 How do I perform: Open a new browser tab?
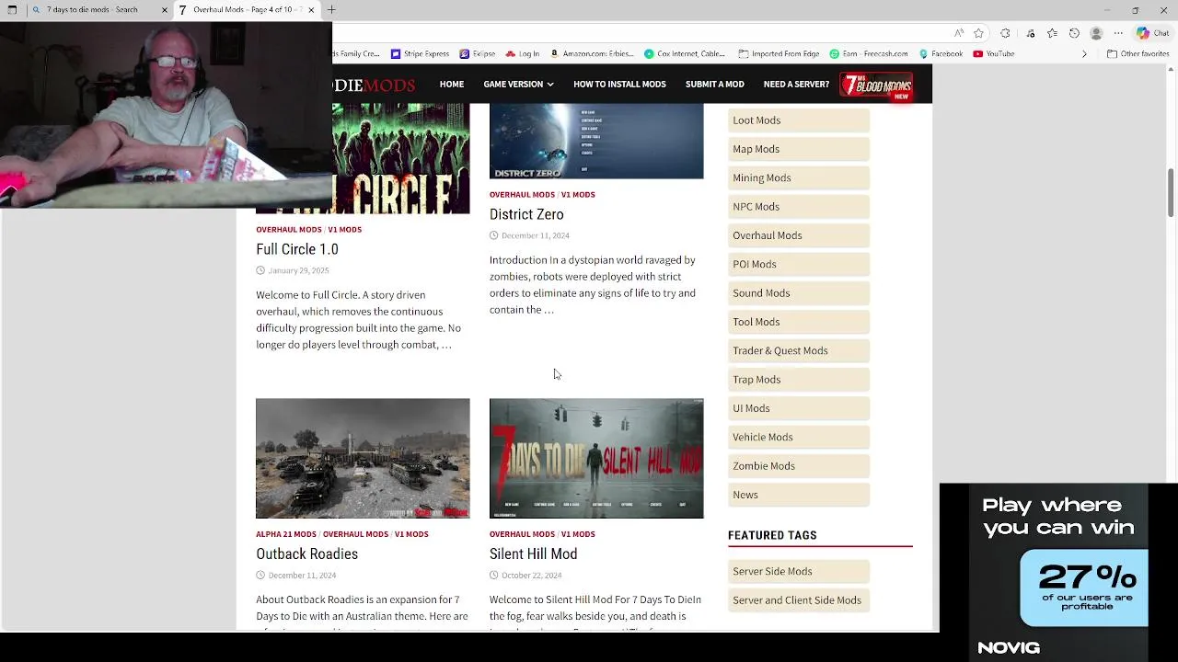click(331, 10)
